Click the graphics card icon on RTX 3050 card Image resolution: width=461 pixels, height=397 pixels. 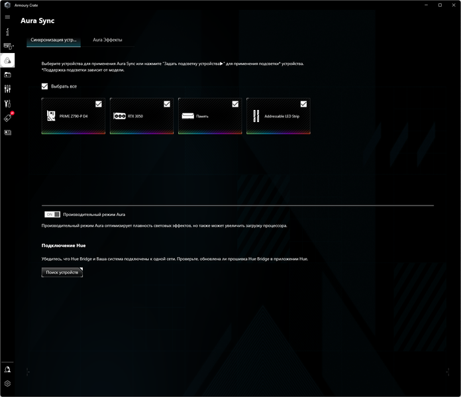click(x=120, y=116)
